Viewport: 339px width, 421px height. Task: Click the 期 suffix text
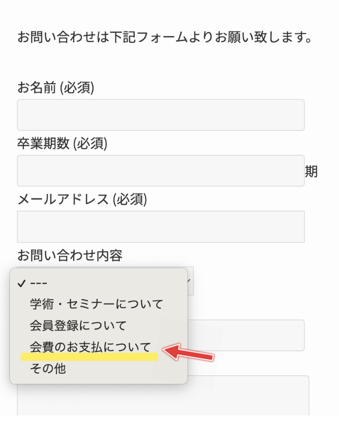point(311,172)
